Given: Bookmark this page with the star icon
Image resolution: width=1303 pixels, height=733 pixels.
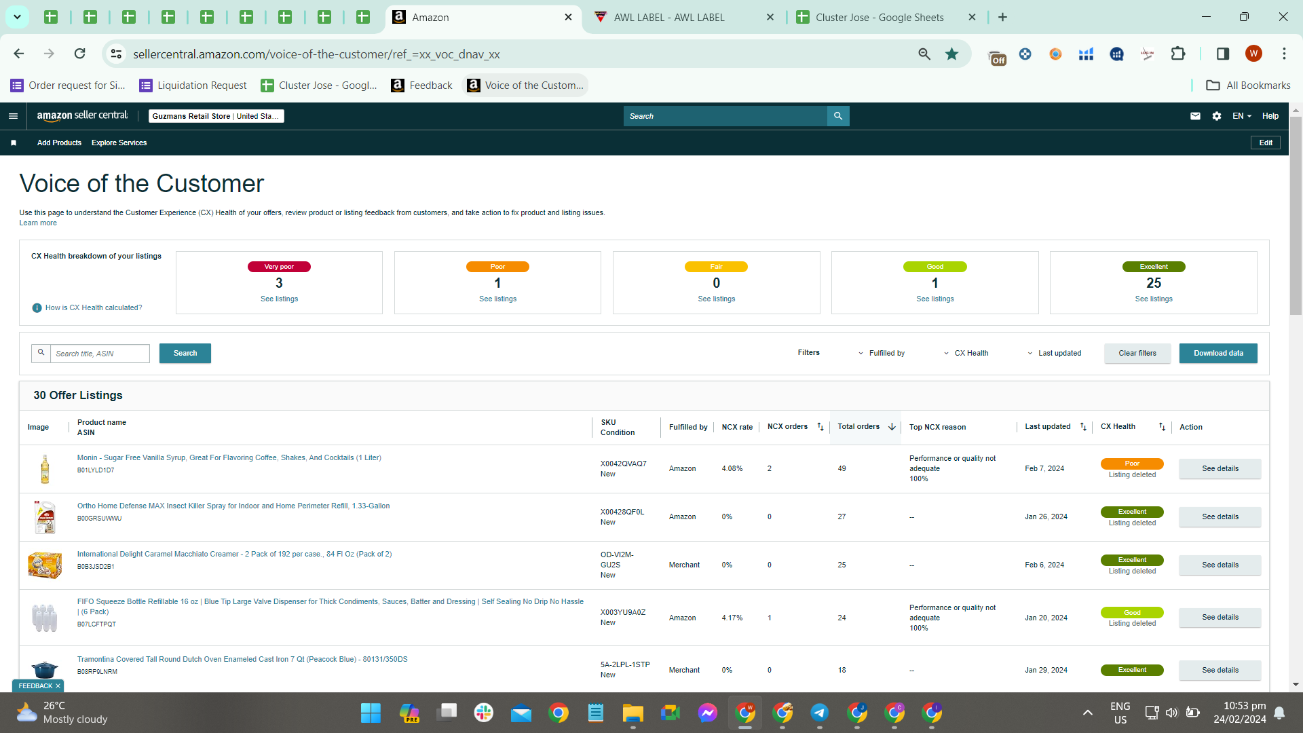Looking at the screenshot, I should (x=951, y=54).
